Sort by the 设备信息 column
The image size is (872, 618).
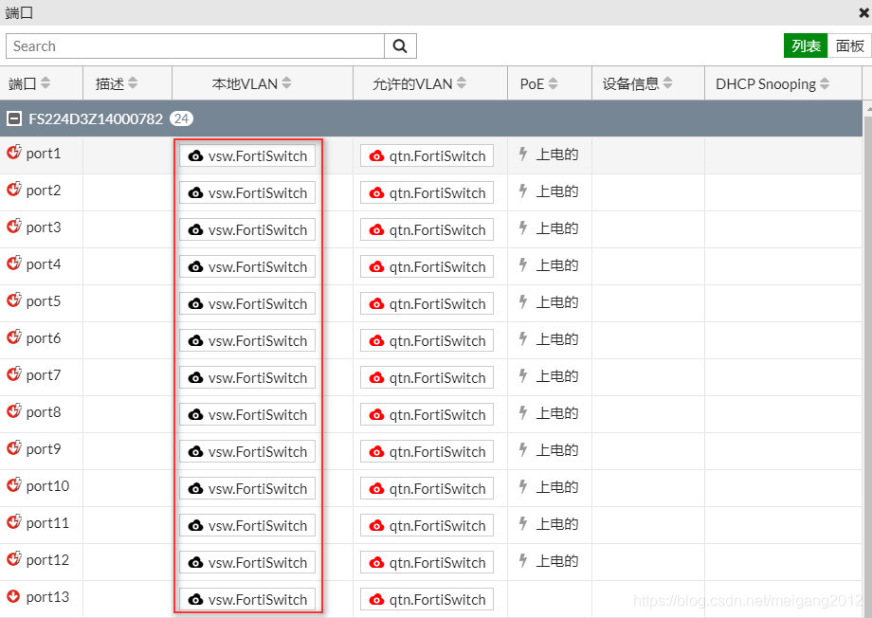coord(668,83)
